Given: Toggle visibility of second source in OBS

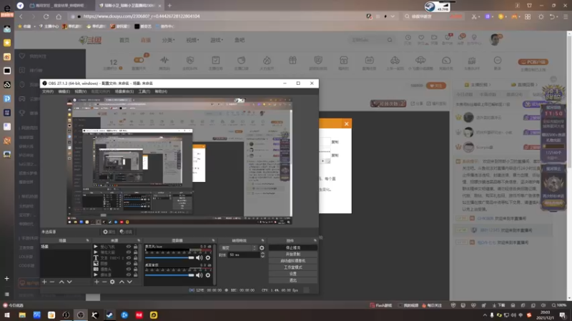Looking at the screenshot, I should click(x=129, y=253).
